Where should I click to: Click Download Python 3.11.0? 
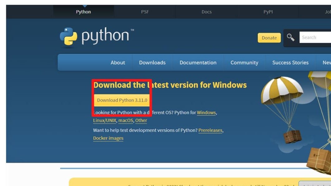pyautogui.click(x=122, y=100)
